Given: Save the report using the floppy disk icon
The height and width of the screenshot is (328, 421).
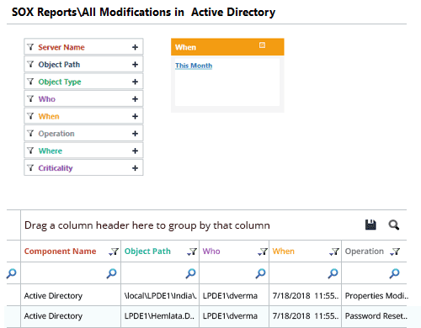Looking at the screenshot, I should tap(370, 225).
